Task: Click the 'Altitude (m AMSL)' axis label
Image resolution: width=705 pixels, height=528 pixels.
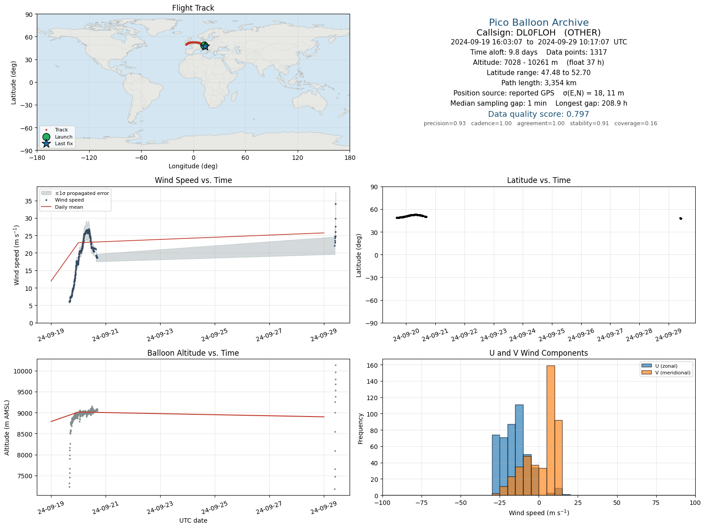Action: pos(7,427)
